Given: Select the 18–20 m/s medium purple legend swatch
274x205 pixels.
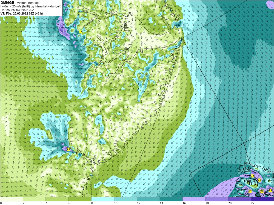Looking at the screenshot, I should 217,199.
